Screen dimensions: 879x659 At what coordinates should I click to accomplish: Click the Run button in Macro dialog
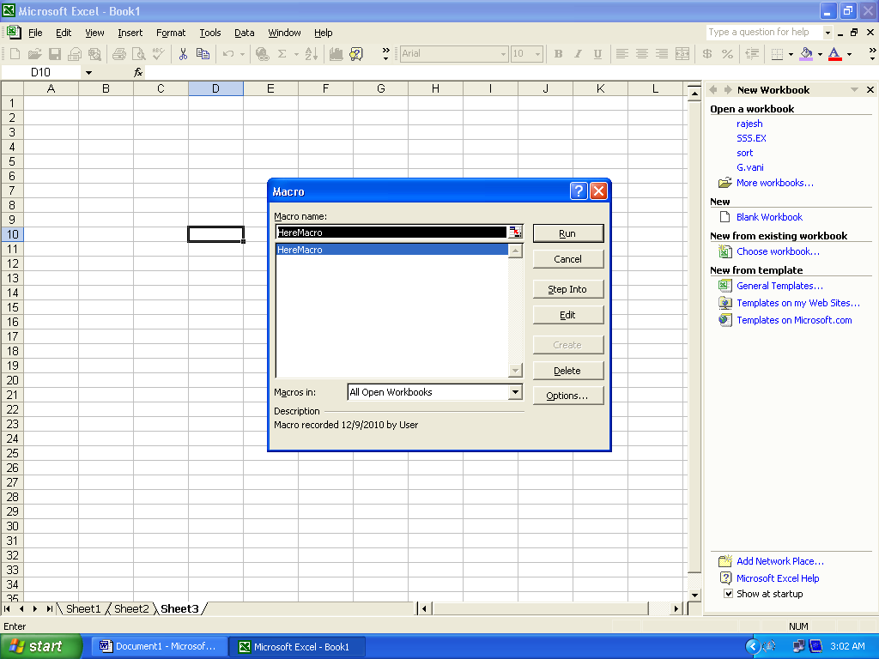point(568,233)
